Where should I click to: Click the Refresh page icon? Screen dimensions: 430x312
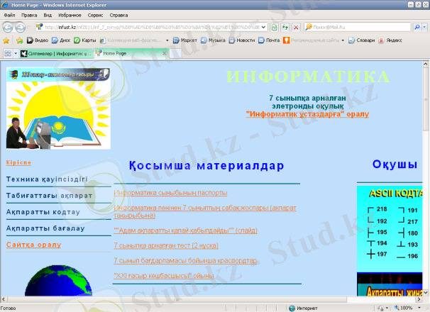coord(285,27)
